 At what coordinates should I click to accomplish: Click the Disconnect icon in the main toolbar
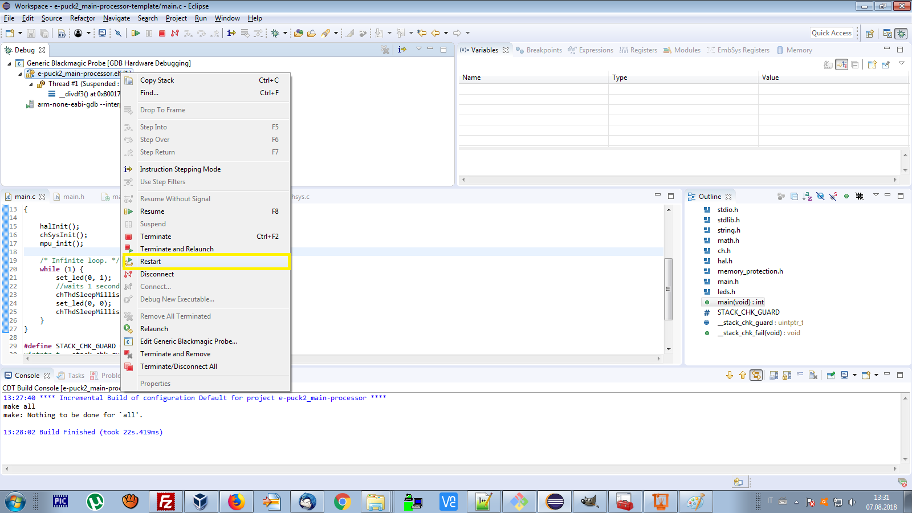[x=175, y=33]
